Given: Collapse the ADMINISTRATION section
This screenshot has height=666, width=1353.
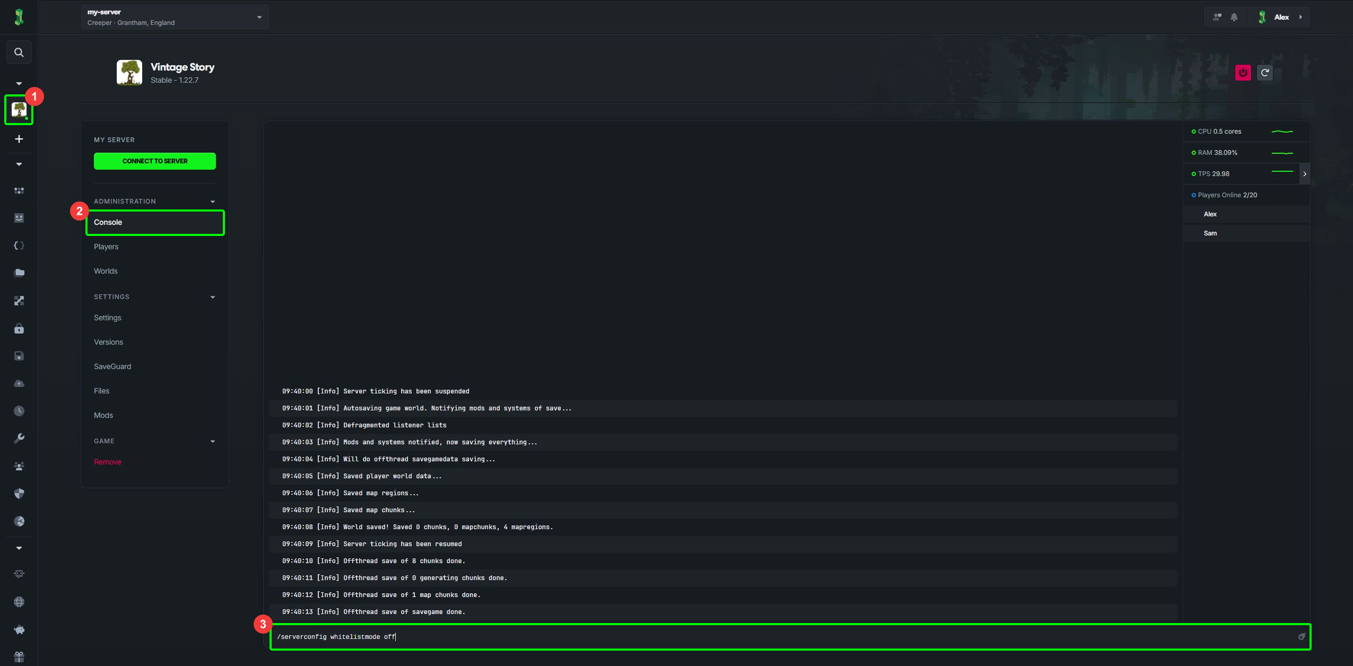Looking at the screenshot, I should click(213, 201).
